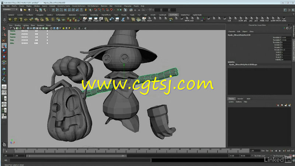Click the UVs shelf button
This screenshot has height=166, width=295.
click(90, 20)
